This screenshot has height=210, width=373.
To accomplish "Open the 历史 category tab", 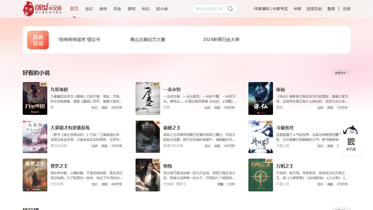I will pos(117,9).
